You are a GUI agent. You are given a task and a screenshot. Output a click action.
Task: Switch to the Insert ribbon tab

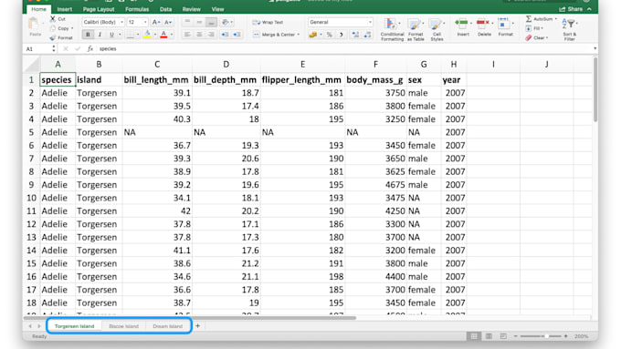coord(65,9)
